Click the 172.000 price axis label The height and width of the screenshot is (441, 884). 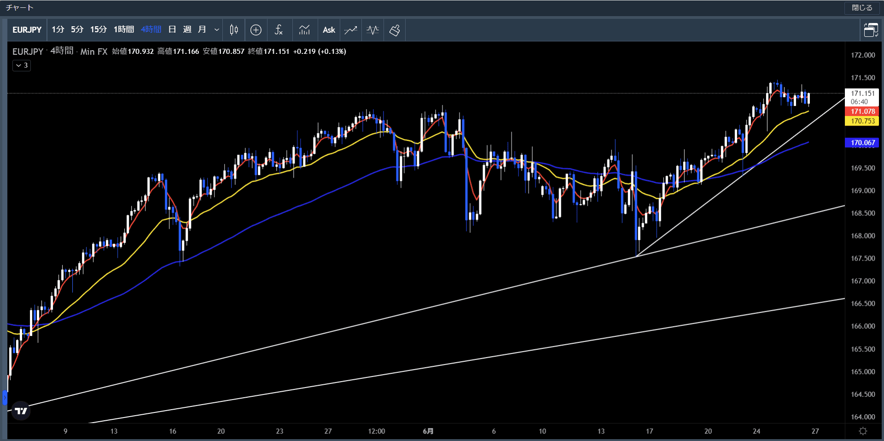pyautogui.click(x=863, y=55)
